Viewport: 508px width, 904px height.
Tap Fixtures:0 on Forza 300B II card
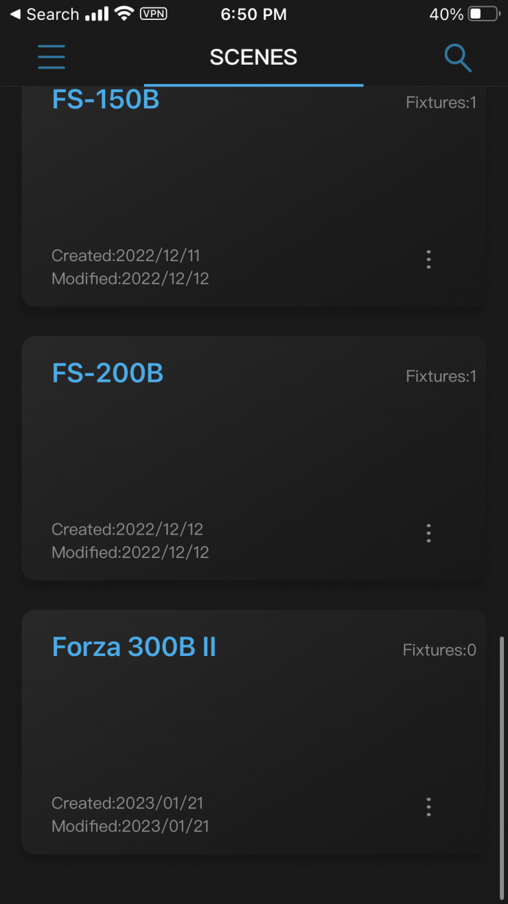tap(439, 650)
